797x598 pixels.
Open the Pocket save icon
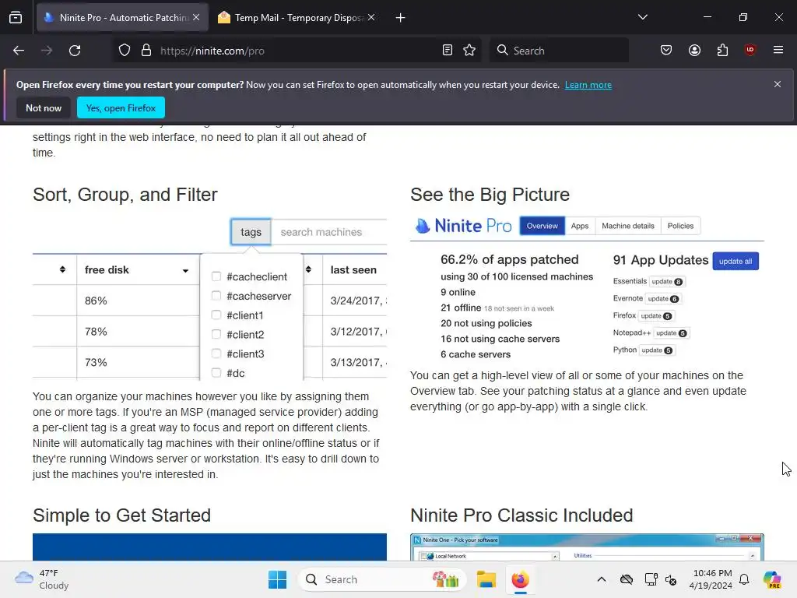coord(666,51)
